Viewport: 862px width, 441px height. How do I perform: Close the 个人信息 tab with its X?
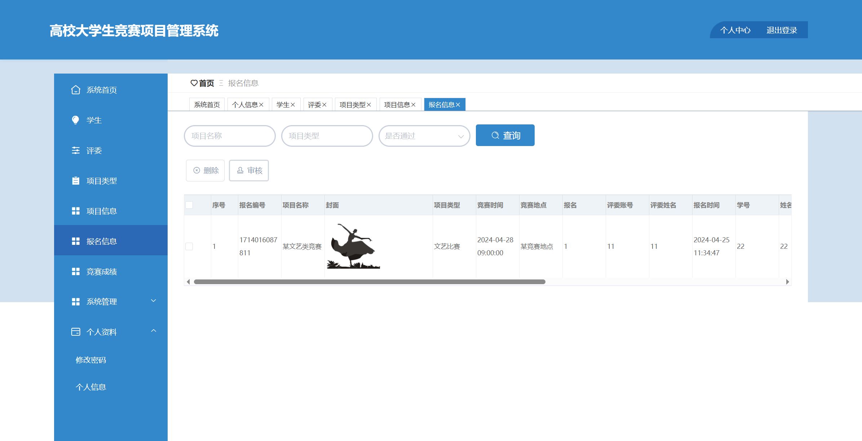(261, 105)
